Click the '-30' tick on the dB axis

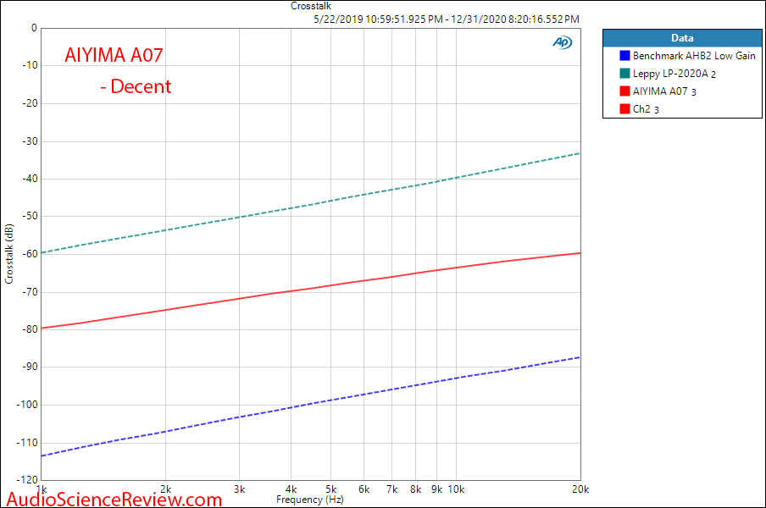pyautogui.click(x=30, y=141)
